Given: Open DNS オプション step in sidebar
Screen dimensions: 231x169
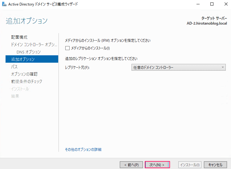Looking at the screenshot, I should pyautogui.click(x=29, y=52).
